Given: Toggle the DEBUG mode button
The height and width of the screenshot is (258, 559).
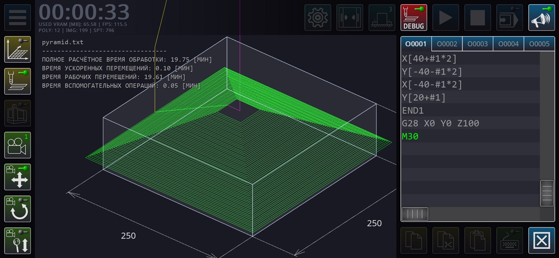Looking at the screenshot, I should 414,18.
